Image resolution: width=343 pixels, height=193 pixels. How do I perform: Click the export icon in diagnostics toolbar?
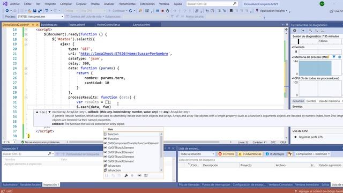[x=302, y=31]
